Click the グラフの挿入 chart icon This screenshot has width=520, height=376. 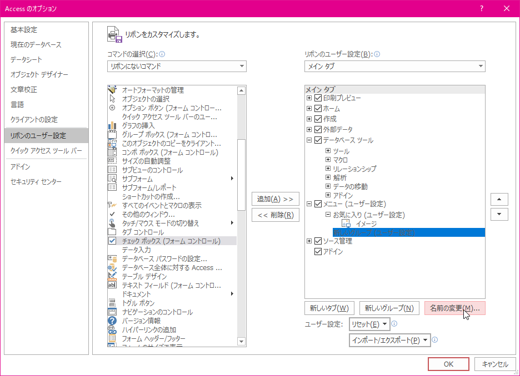[112, 125]
